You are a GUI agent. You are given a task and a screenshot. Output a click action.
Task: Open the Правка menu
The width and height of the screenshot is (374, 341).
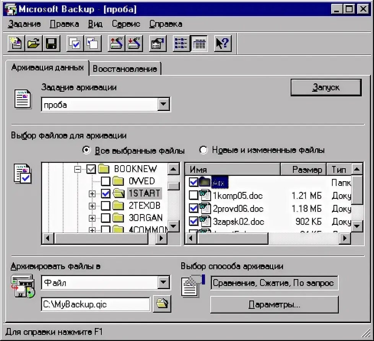(64, 24)
